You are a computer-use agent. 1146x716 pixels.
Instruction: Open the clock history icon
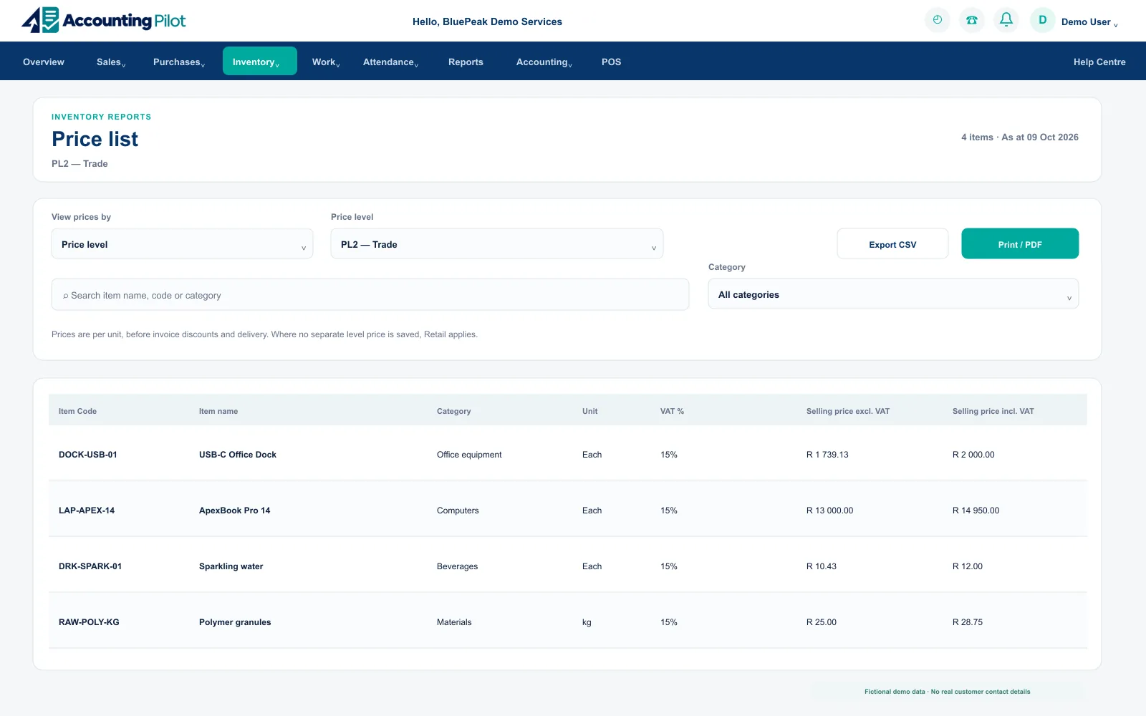[x=937, y=20]
